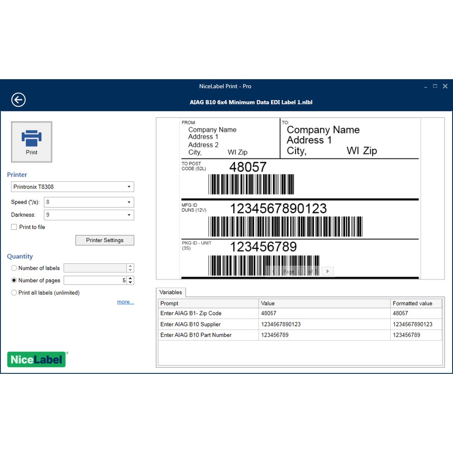Enable the Print to file checkbox
Viewport: 453px width, 453px height.
coord(14,227)
